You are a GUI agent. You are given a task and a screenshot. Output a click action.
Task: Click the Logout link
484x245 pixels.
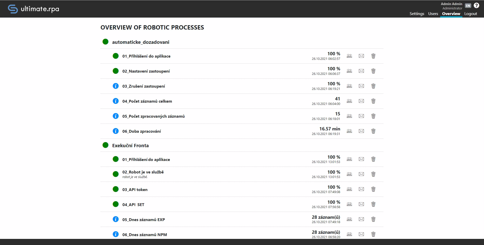(470, 14)
